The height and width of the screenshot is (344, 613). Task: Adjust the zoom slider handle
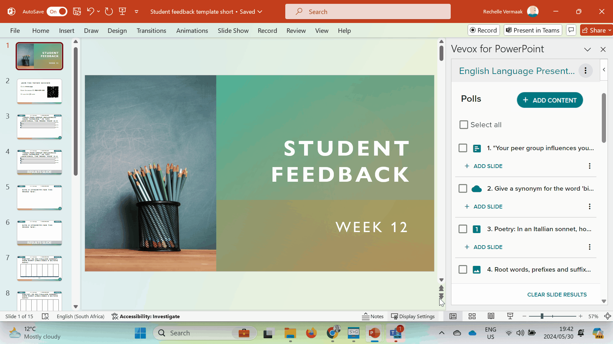(x=542, y=316)
